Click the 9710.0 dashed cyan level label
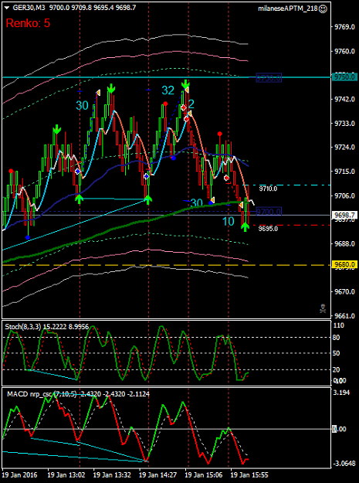 click(x=268, y=189)
